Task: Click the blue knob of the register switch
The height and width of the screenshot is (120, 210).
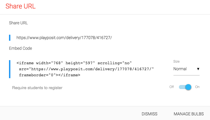Action: [188, 87]
